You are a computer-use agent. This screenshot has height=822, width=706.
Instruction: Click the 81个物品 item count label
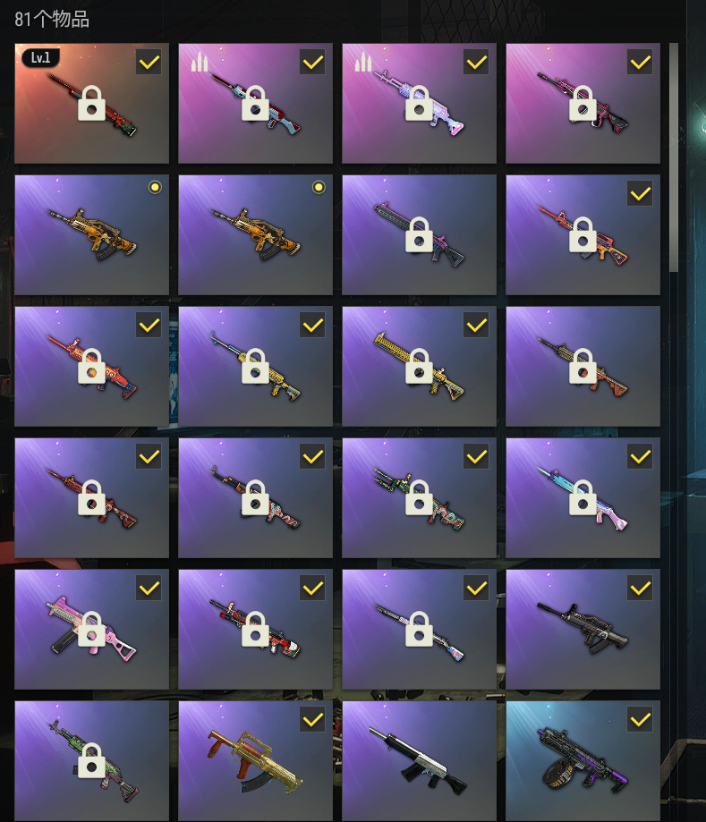[x=52, y=20]
